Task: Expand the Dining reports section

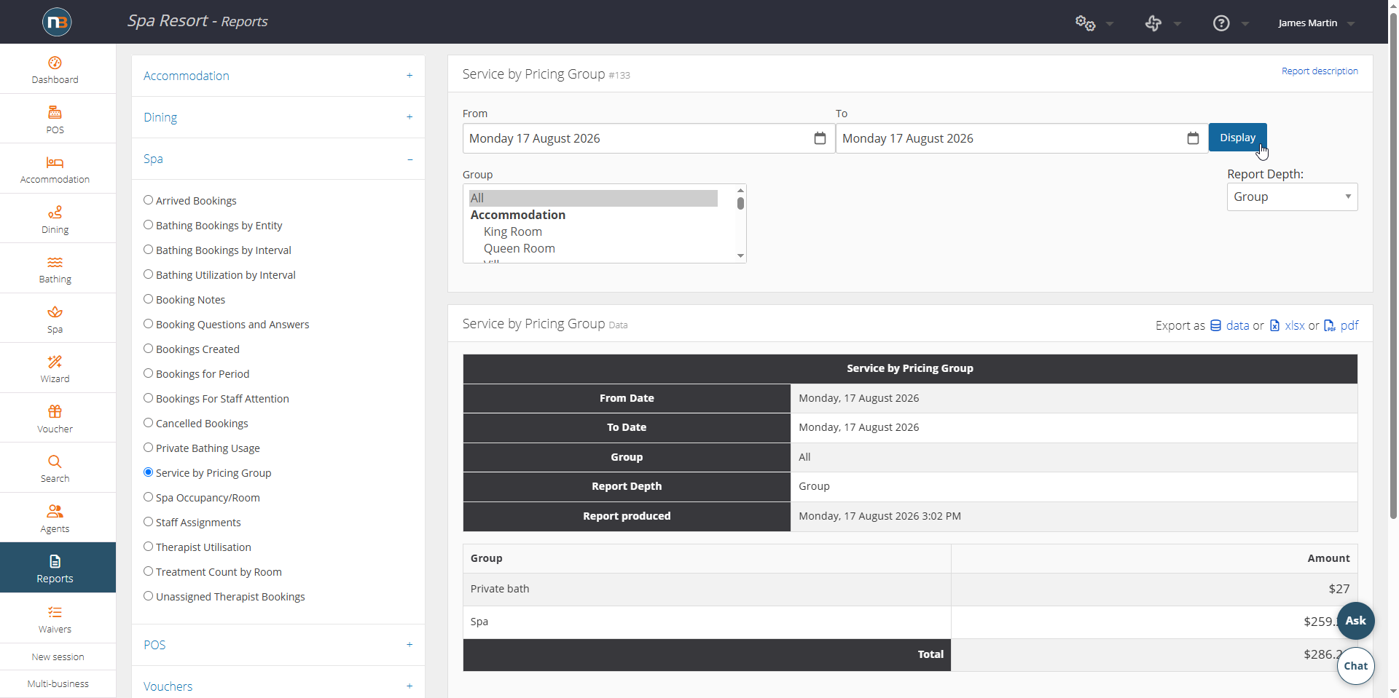Action: [278, 117]
